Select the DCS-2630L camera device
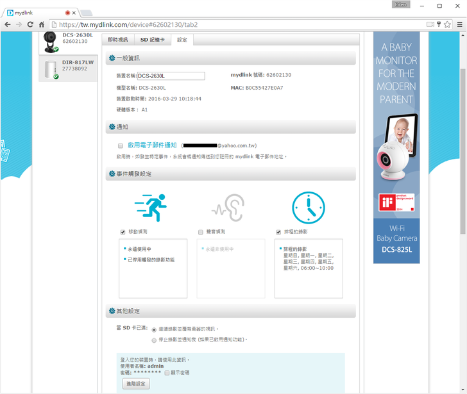The width and height of the screenshot is (467, 394). [68, 42]
